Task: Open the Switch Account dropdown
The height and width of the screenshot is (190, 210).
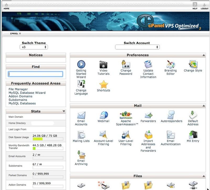Action: pyautogui.click(x=137, y=47)
